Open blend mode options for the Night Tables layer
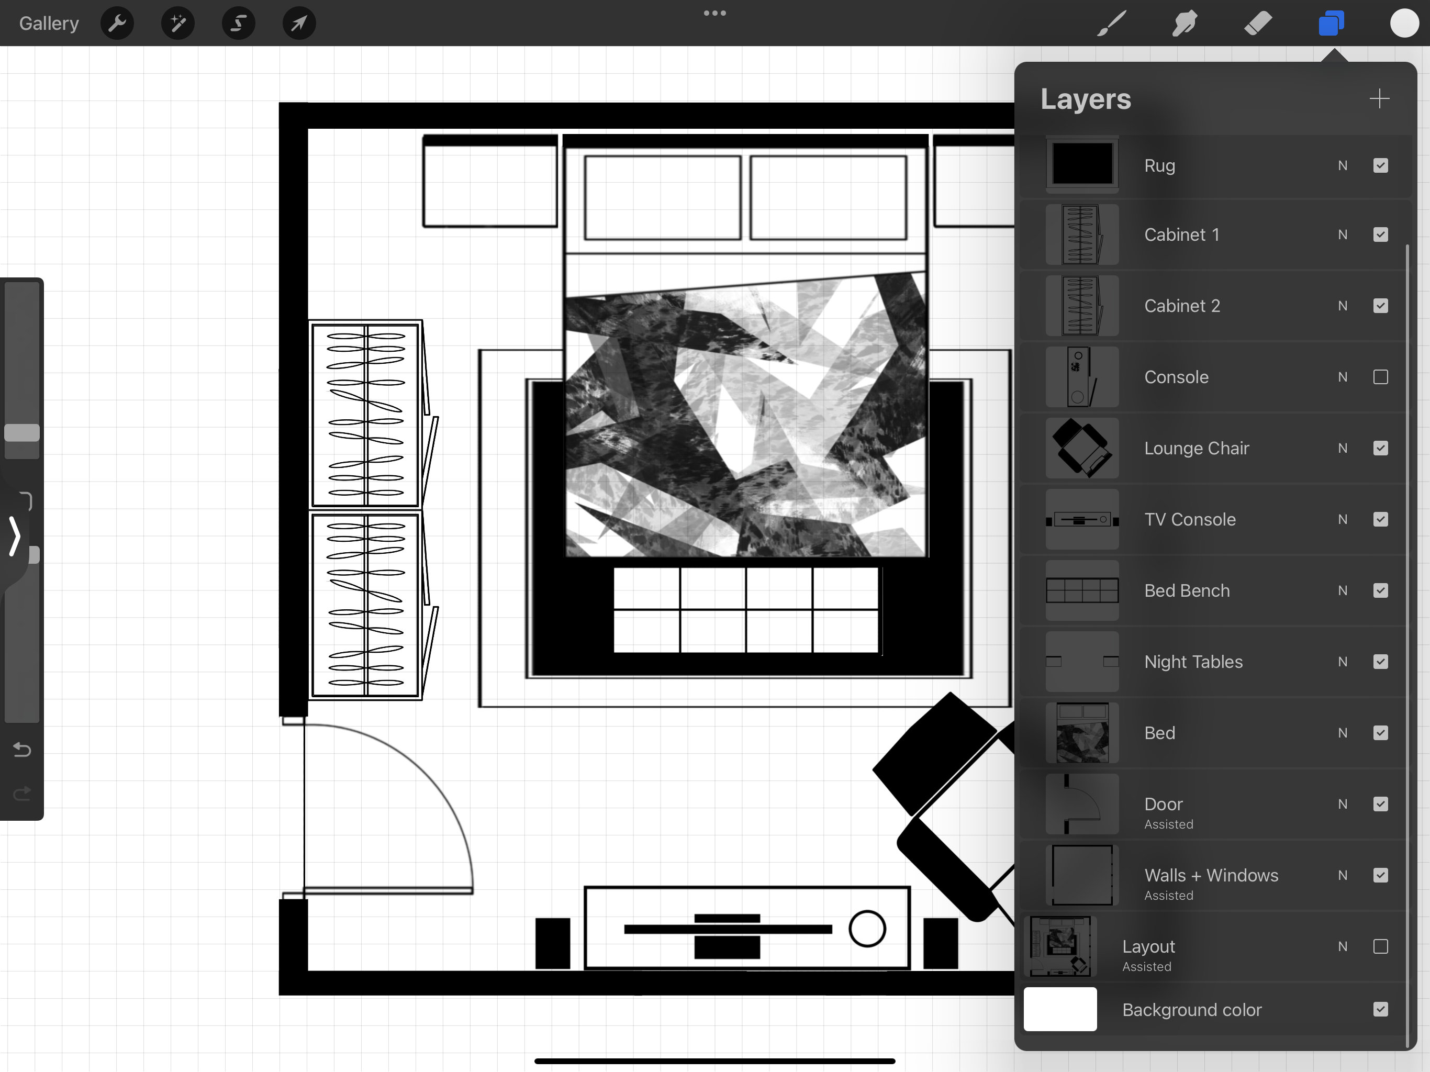The image size is (1430, 1072). [1343, 662]
